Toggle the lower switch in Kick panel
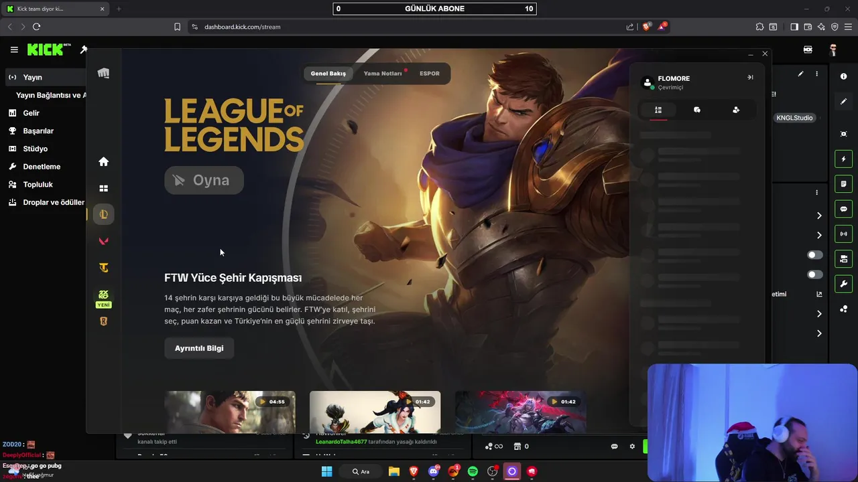 point(815,274)
